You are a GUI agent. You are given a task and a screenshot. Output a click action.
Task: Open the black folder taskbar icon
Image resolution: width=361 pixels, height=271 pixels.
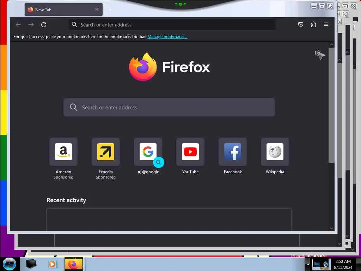point(31,264)
